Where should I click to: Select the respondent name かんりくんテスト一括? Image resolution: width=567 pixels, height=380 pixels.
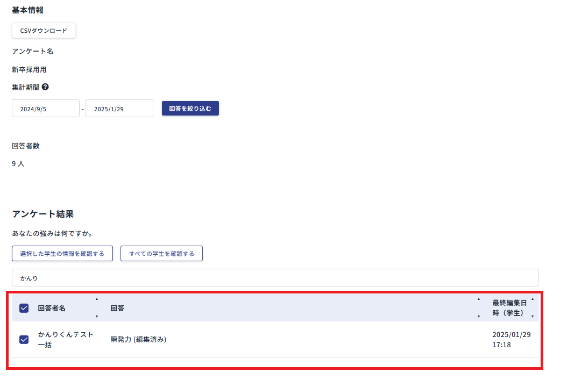[x=66, y=339]
